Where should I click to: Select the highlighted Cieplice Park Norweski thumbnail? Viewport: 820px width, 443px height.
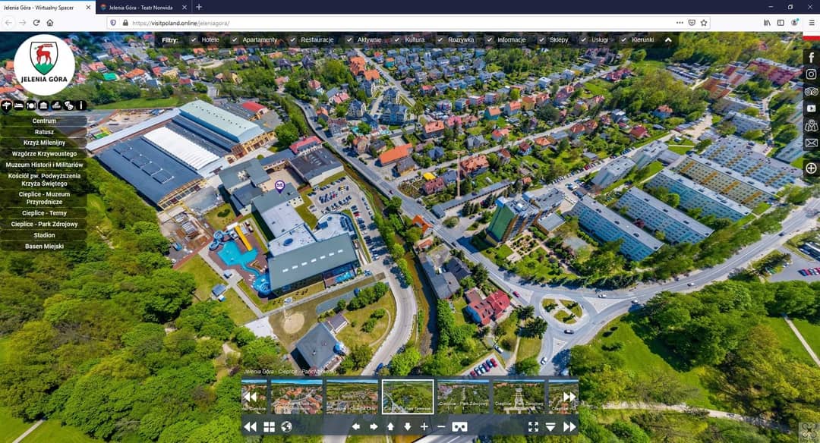pos(408,396)
